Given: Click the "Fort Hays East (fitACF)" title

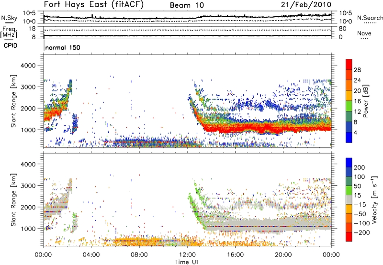Looking at the screenshot, I should point(94,5).
